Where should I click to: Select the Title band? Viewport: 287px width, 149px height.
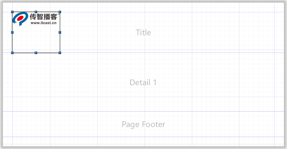143,32
